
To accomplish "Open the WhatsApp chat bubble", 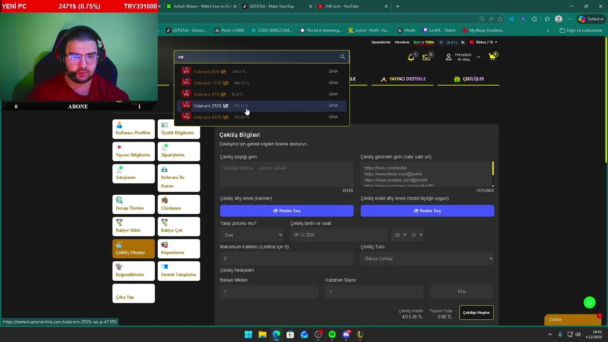I will pyautogui.click(x=589, y=303).
